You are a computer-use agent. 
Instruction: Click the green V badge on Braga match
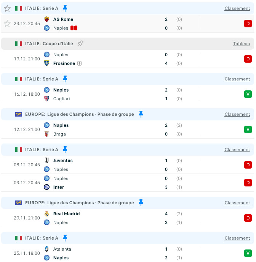[x=248, y=129]
